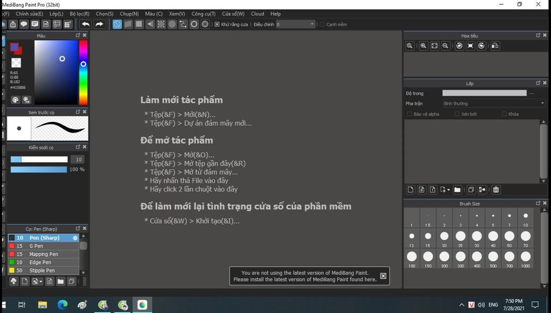551x313 pixels.
Task: Rotate canvas left in Navigator
Action: (x=459, y=46)
